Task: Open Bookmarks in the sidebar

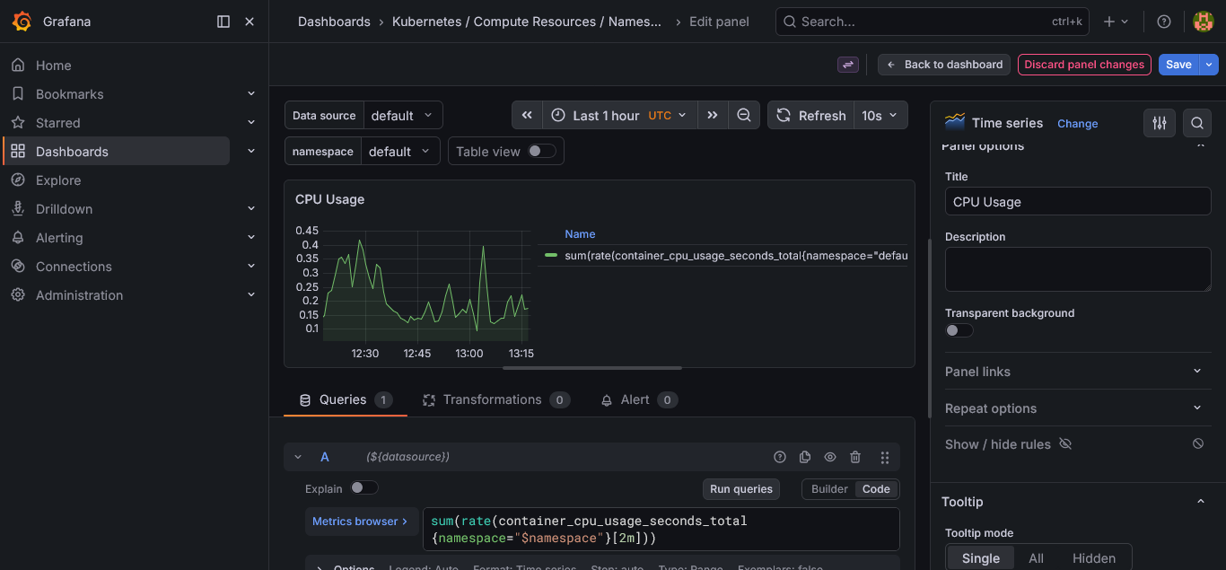Action: (x=69, y=94)
